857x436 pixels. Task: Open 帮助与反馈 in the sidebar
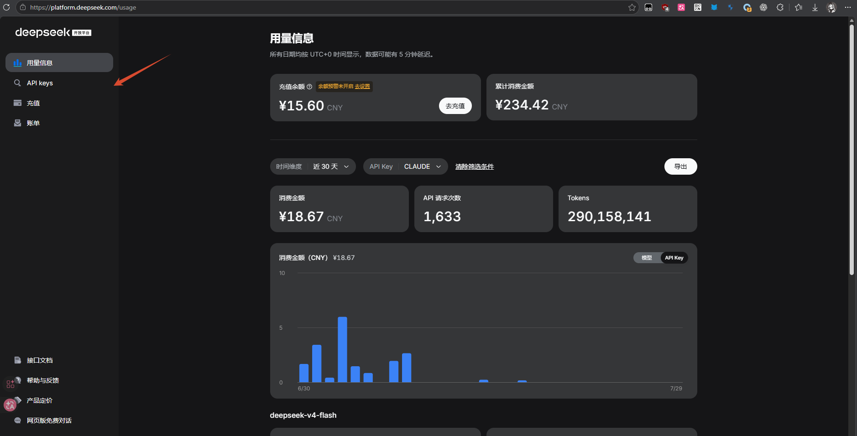pos(59,380)
